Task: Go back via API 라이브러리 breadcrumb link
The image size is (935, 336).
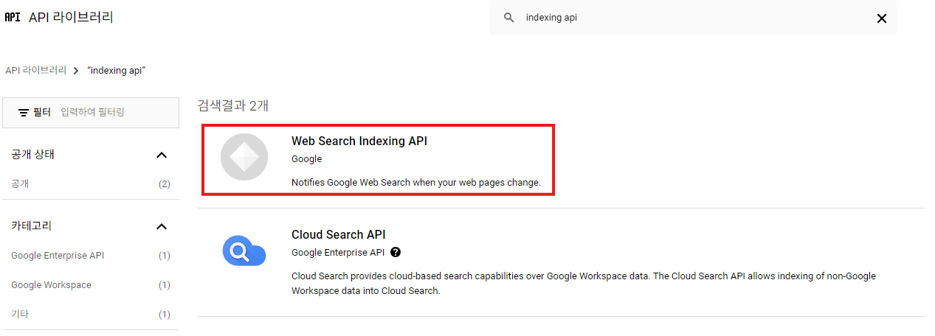Action: (x=35, y=70)
